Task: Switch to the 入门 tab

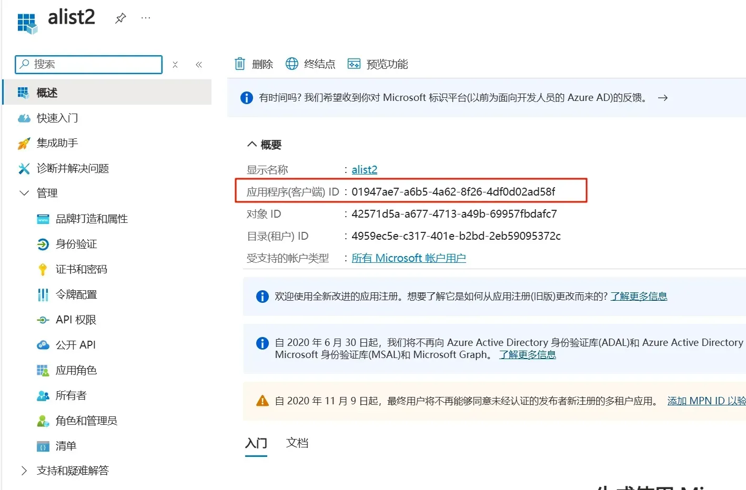Action: [256, 443]
